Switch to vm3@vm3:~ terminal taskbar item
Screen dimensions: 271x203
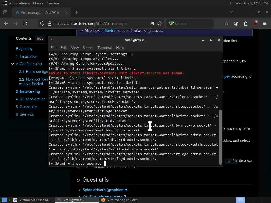click(76, 200)
